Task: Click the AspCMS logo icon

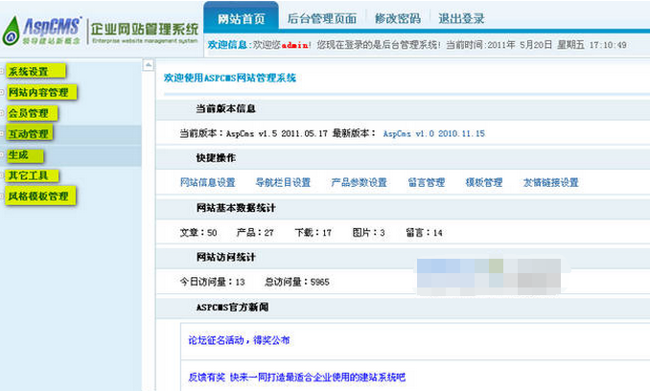Action: pos(12,31)
